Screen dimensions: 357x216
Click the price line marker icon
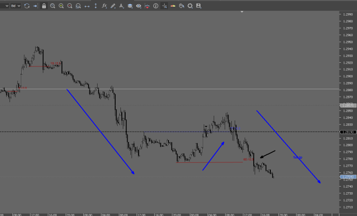pos(147,6)
